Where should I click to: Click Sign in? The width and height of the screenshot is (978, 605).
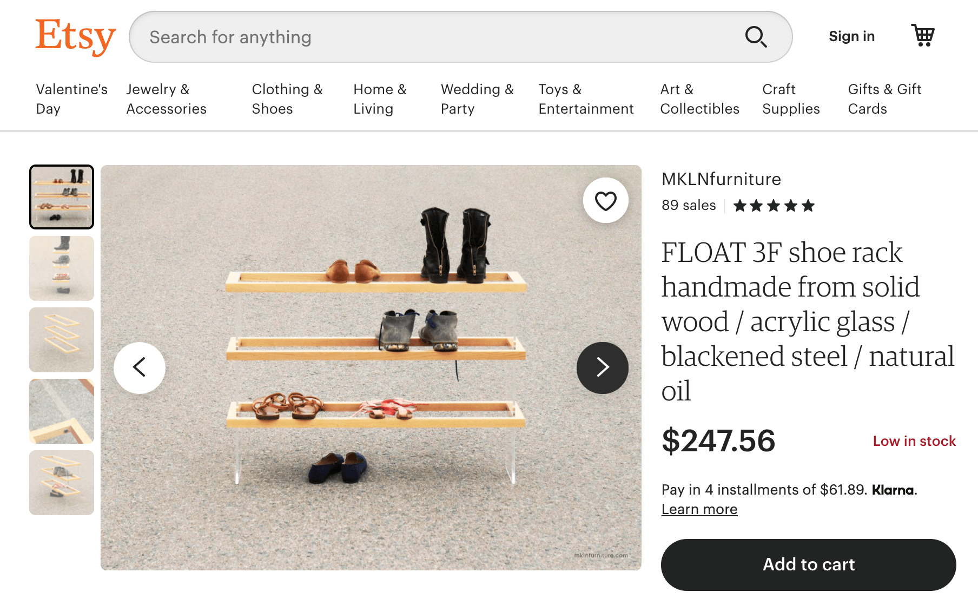tap(851, 36)
